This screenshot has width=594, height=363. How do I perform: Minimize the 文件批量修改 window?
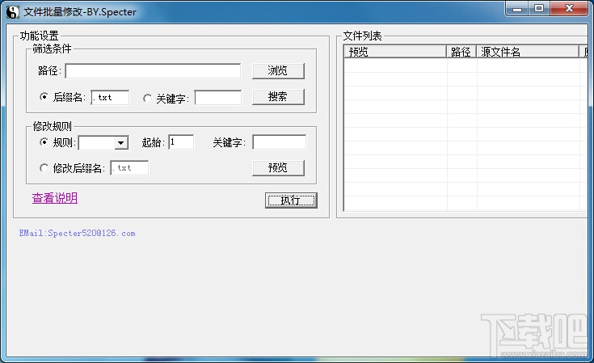click(x=517, y=9)
